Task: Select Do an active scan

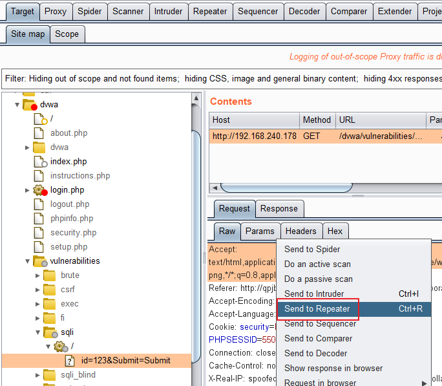Action: [x=354, y=264]
